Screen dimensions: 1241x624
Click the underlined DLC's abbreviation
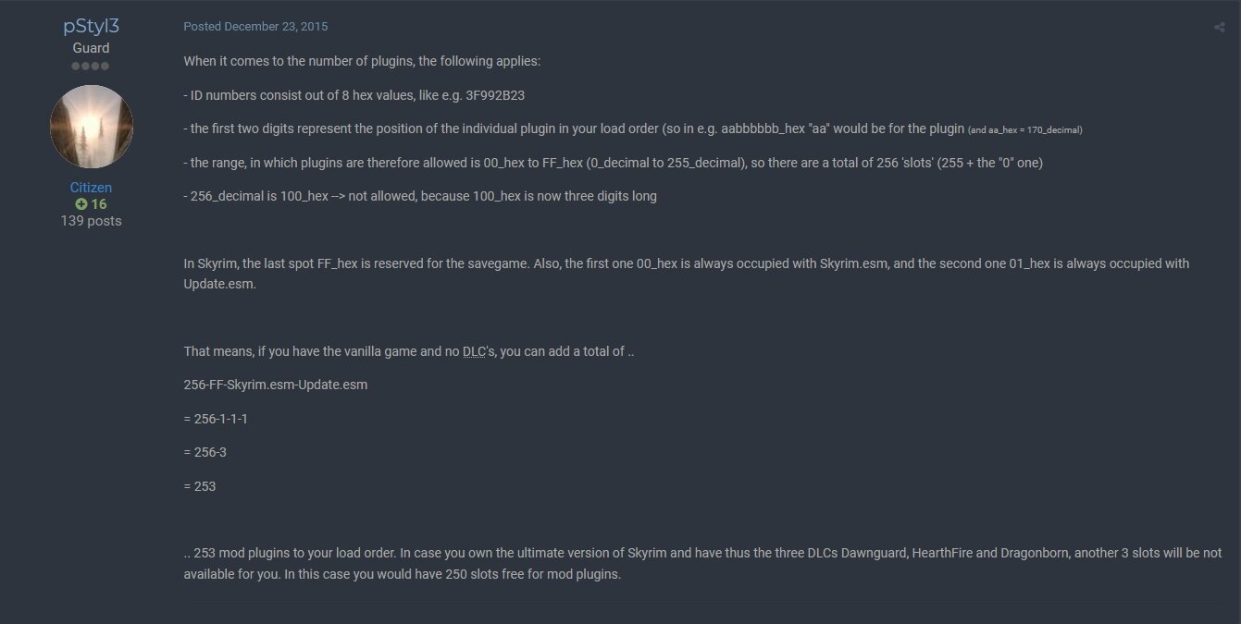click(x=481, y=352)
